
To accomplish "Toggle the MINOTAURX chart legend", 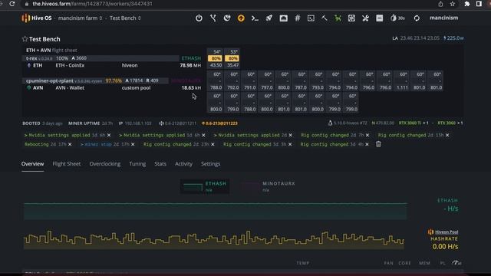I will (x=269, y=186).
